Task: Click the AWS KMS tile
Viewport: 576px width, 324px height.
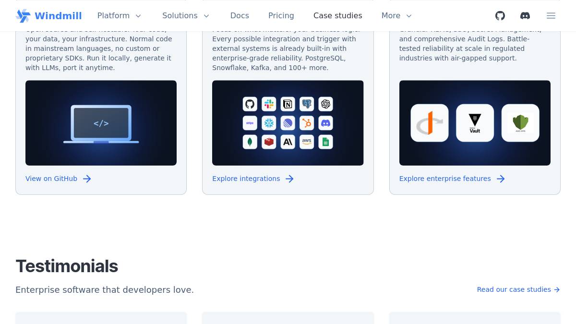Action: click(x=520, y=123)
